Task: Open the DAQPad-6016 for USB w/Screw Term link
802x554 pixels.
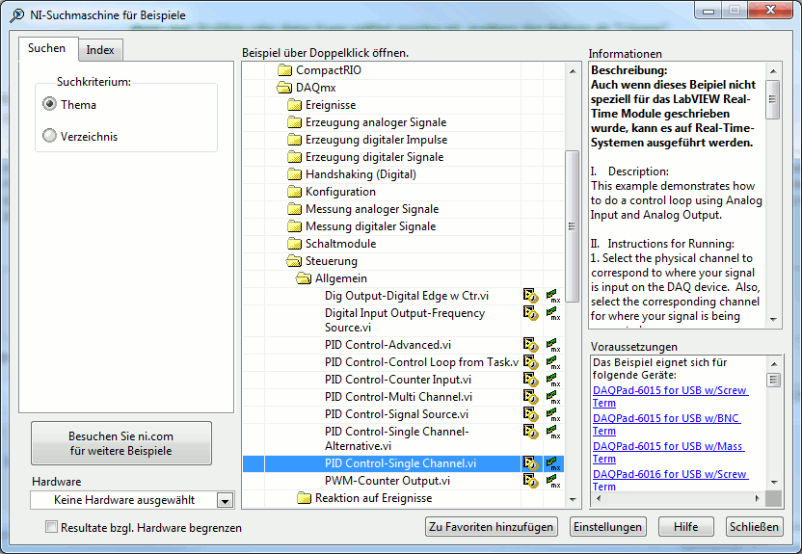Action: pos(669,481)
